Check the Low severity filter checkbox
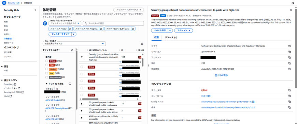Screen dimensions: 297x124 [46, 73]
